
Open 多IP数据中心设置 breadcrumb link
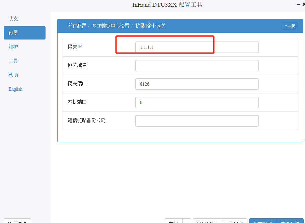pyautogui.click(x=111, y=25)
